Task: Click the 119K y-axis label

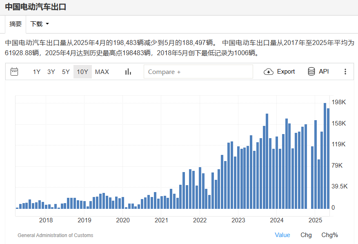Action: click(x=338, y=144)
